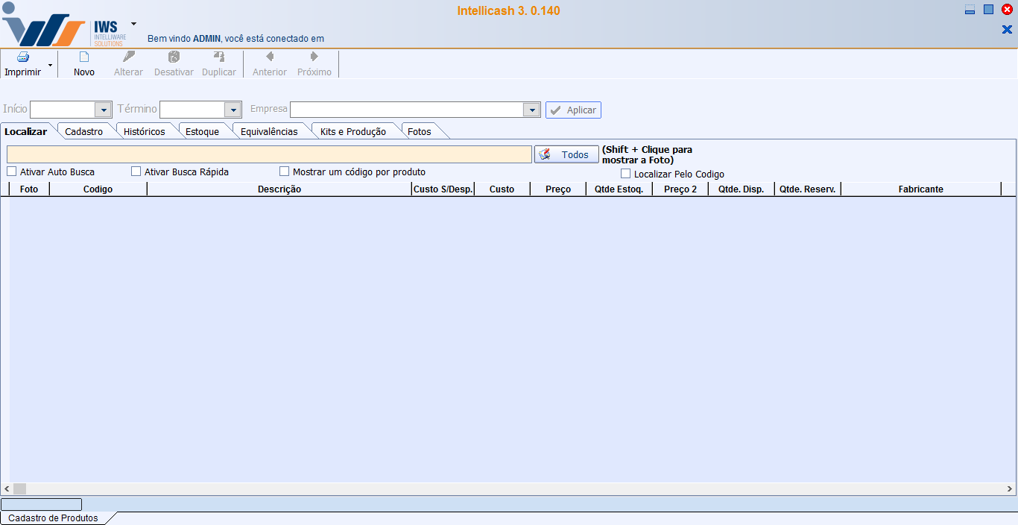Select the Cadastro de Produtos bottom tab
Image resolution: width=1018 pixels, height=525 pixels.
click(x=53, y=518)
